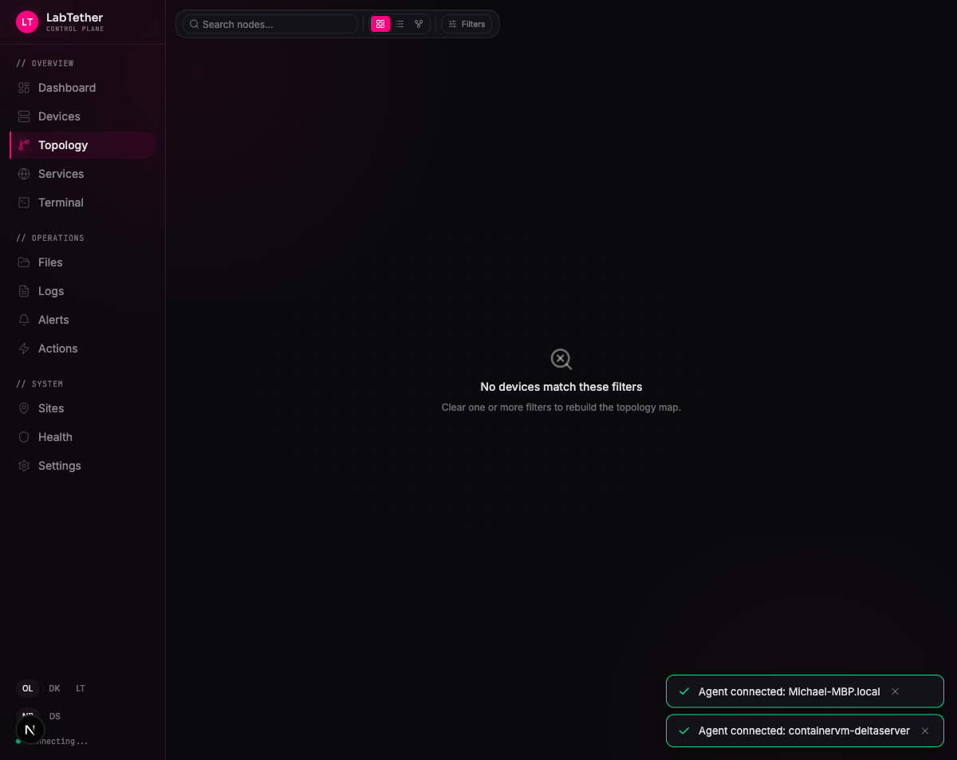Image resolution: width=957 pixels, height=760 pixels.
Task: Open the Services page
Action: pos(81,174)
